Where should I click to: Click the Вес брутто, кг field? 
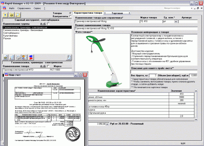tap(153, 75)
